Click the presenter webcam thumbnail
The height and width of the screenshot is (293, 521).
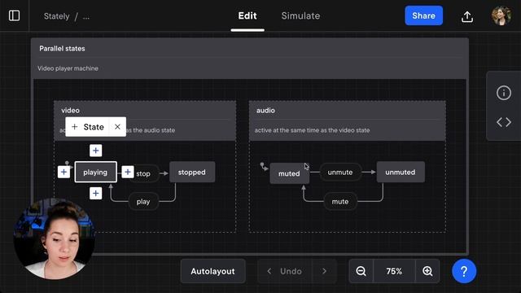click(x=55, y=238)
